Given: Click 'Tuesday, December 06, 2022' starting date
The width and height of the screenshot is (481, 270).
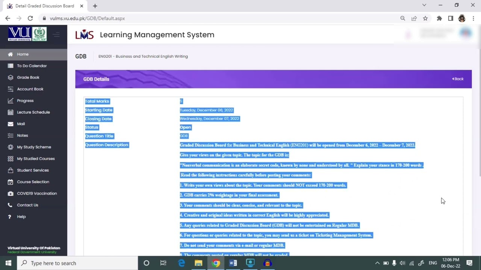Looking at the screenshot, I should pyautogui.click(x=206, y=110).
